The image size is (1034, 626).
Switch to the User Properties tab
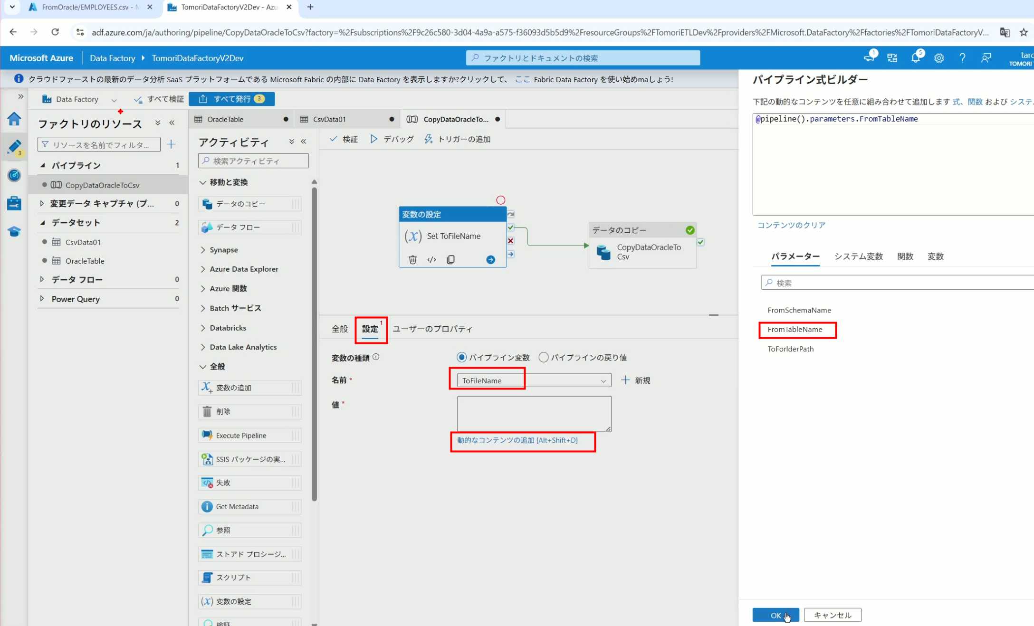(432, 329)
